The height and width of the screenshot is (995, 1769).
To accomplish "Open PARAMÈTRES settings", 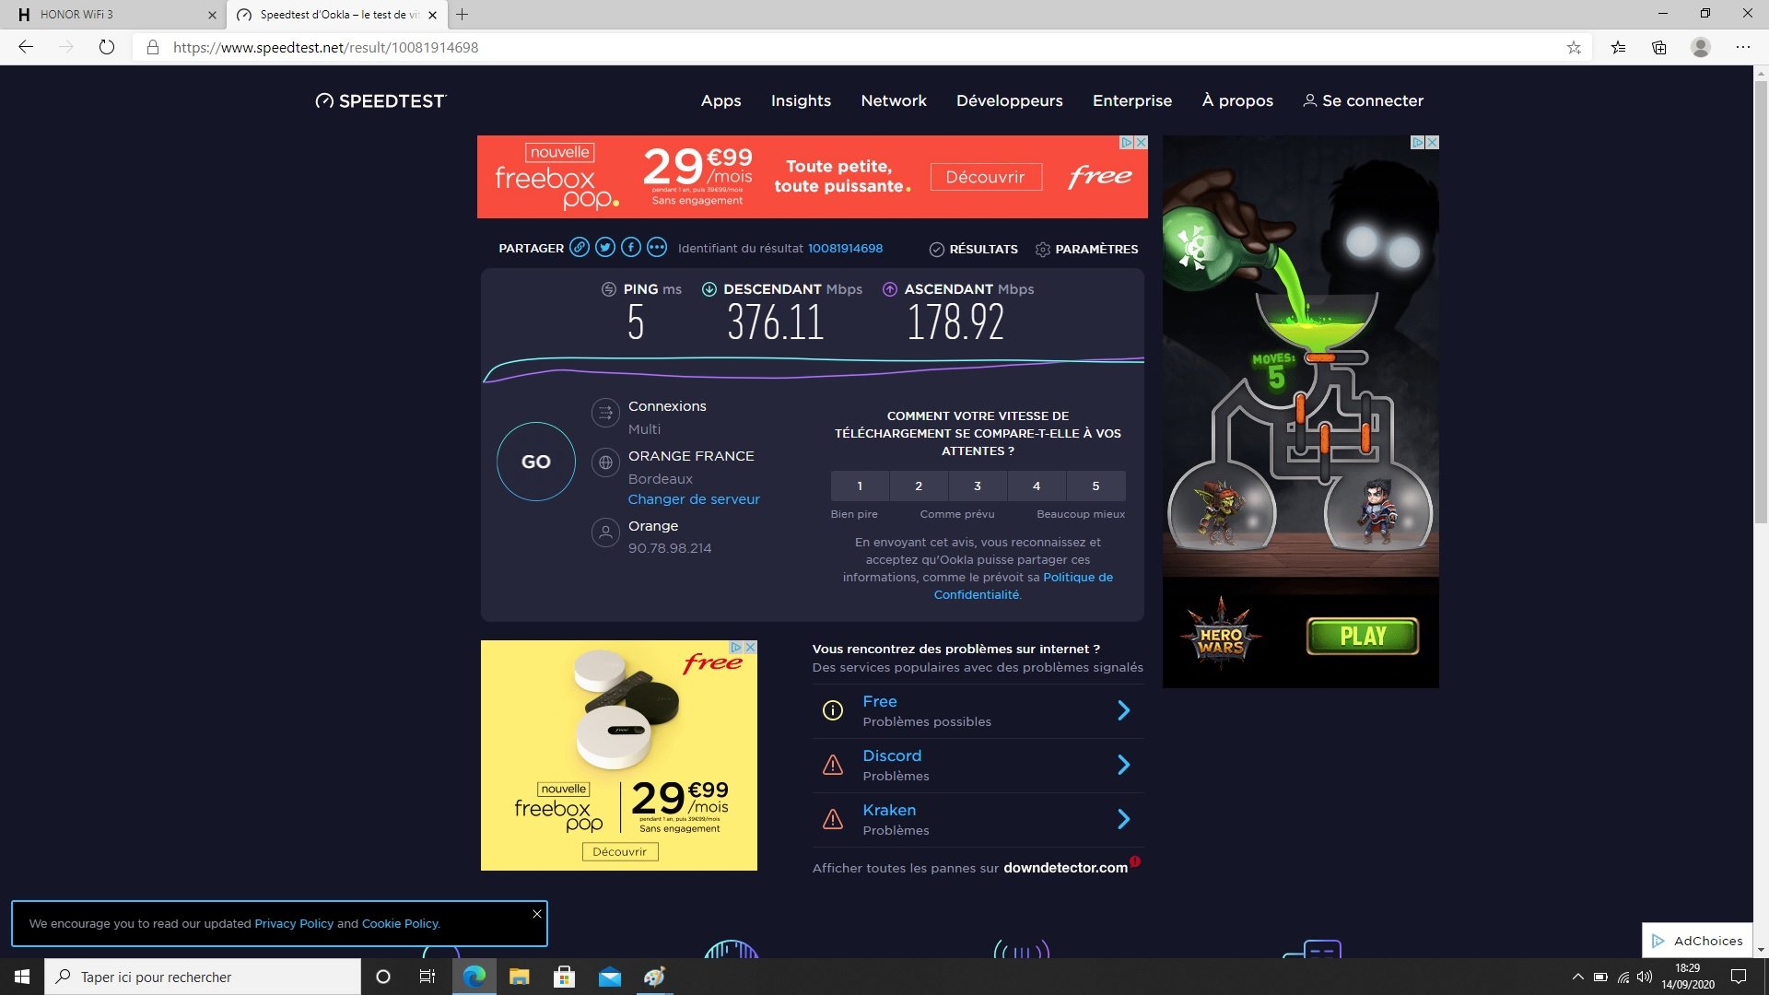I will tap(1086, 249).
